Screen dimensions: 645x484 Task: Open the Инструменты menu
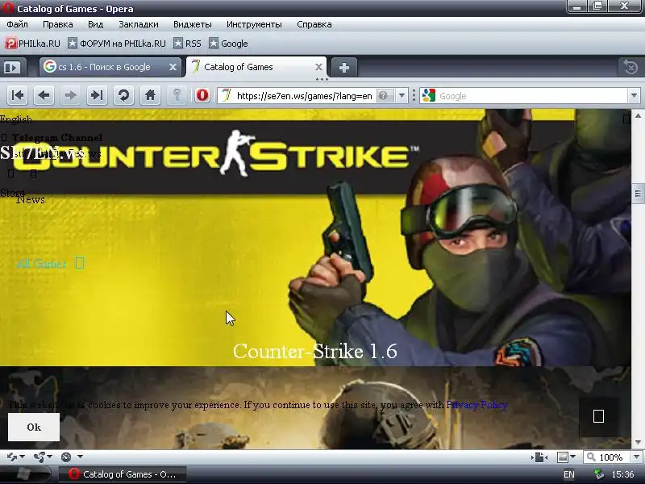click(254, 24)
